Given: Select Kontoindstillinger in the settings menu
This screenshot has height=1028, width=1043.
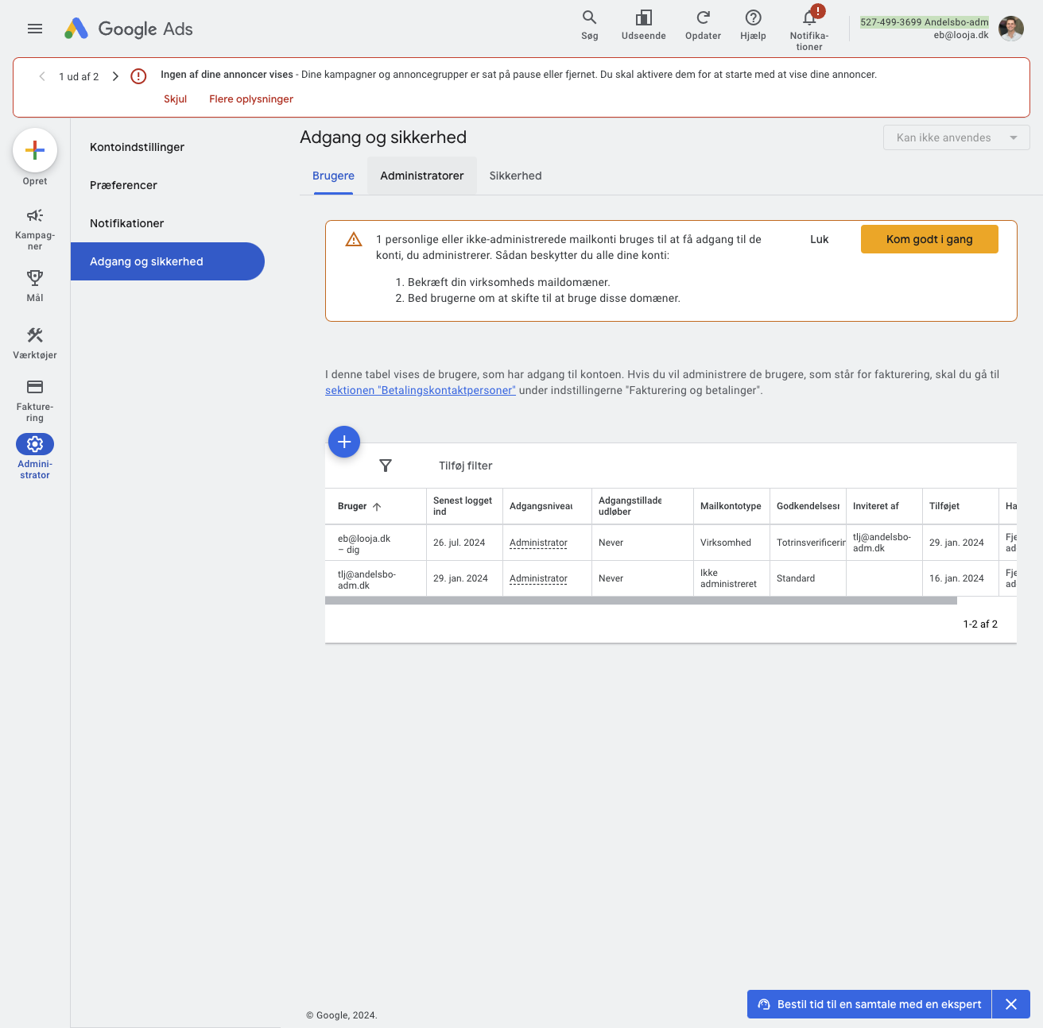Looking at the screenshot, I should click(x=137, y=147).
